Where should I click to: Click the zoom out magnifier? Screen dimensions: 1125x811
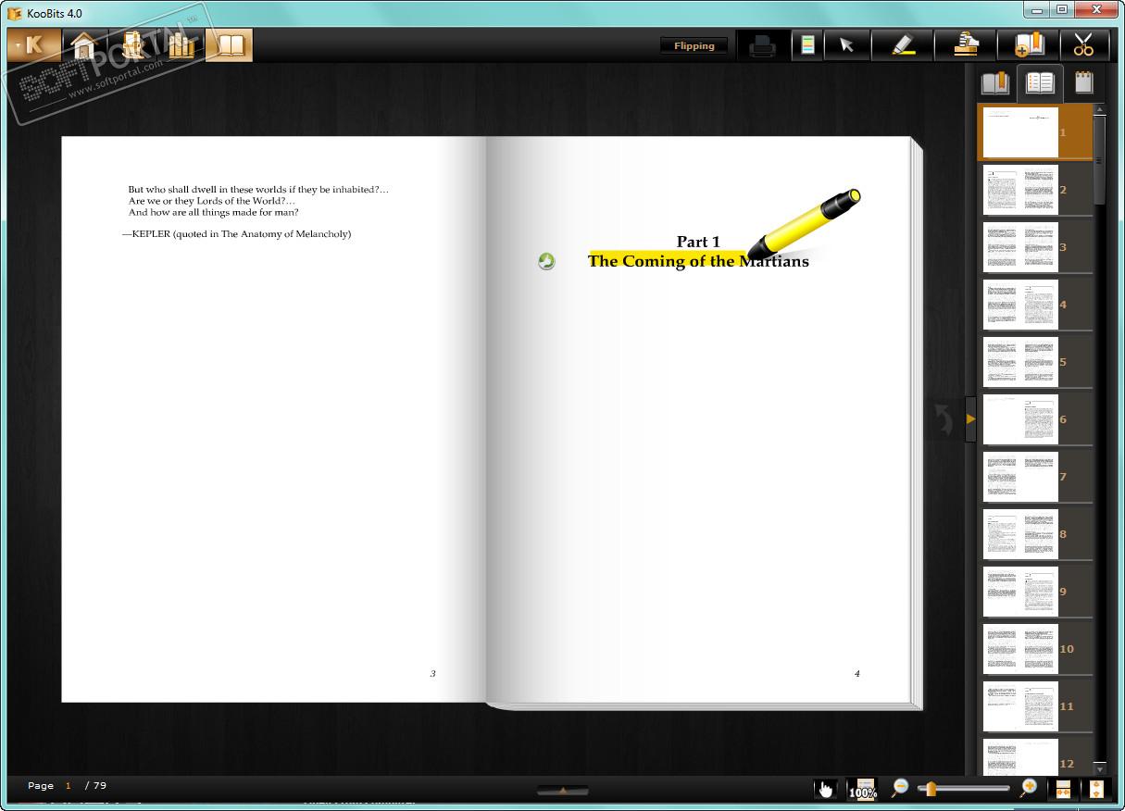click(899, 788)
